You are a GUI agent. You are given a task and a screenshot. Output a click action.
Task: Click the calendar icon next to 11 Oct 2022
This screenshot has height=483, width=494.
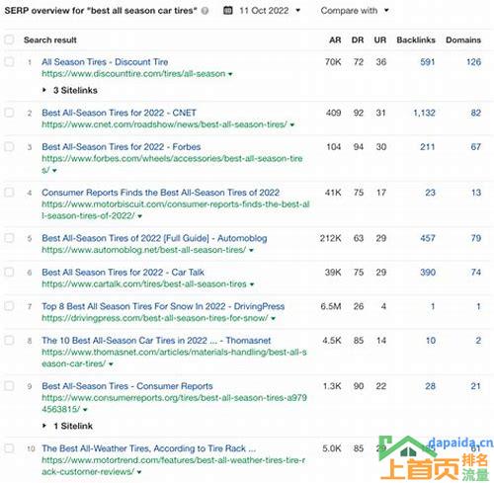(x=228, y=11)
